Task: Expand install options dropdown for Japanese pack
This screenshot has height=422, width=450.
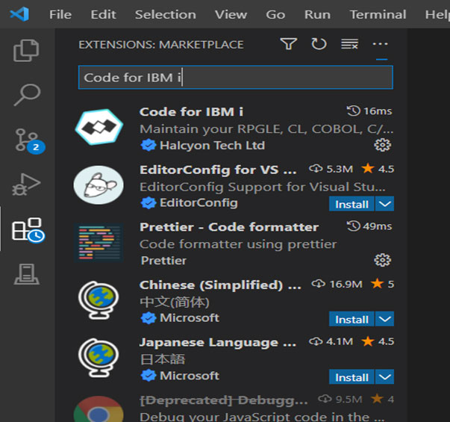Action: click(384, 376)
